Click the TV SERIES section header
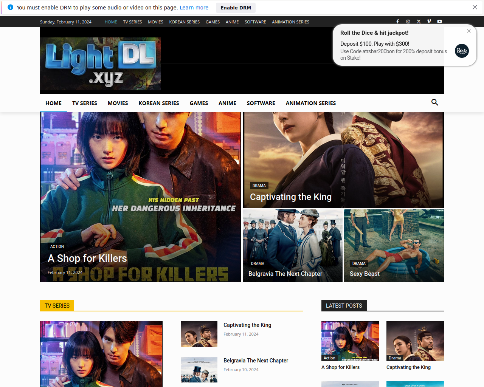Viewport: 484px width, 387px height. (57, 306)
